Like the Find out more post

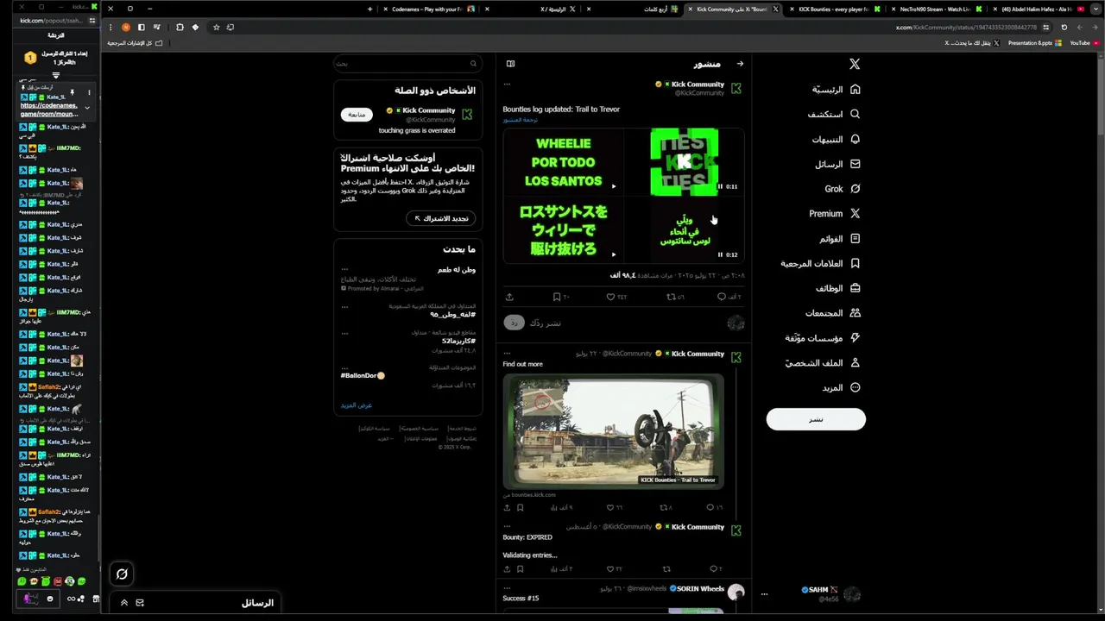(x=610, y=507)
